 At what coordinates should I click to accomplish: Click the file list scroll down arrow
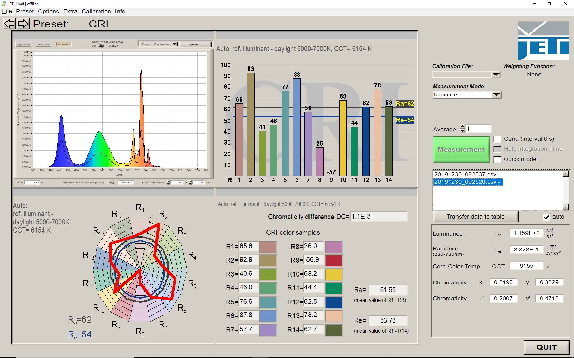(x=566, y=207)
